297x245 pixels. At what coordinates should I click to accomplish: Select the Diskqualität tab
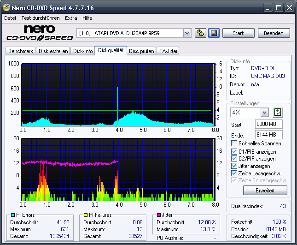tap(111, 50)
